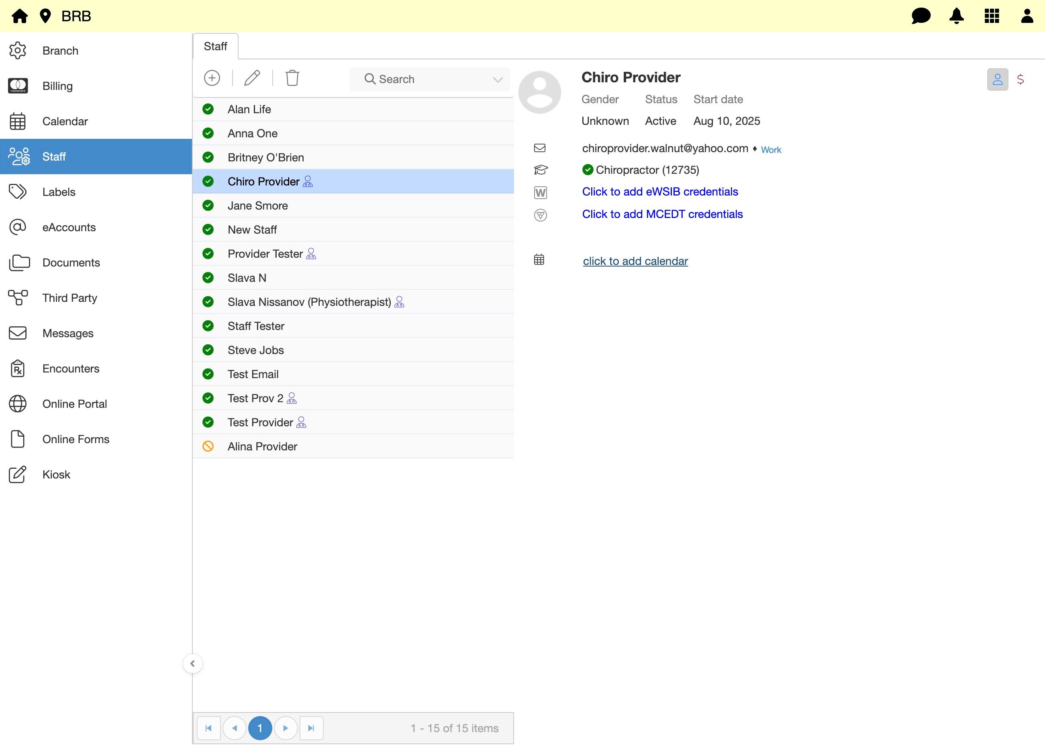This screenshot has height=745, width=1045.
Task: Toggle Alina Provider's orange inactive status icon
Action: click(x=208, y=446)
